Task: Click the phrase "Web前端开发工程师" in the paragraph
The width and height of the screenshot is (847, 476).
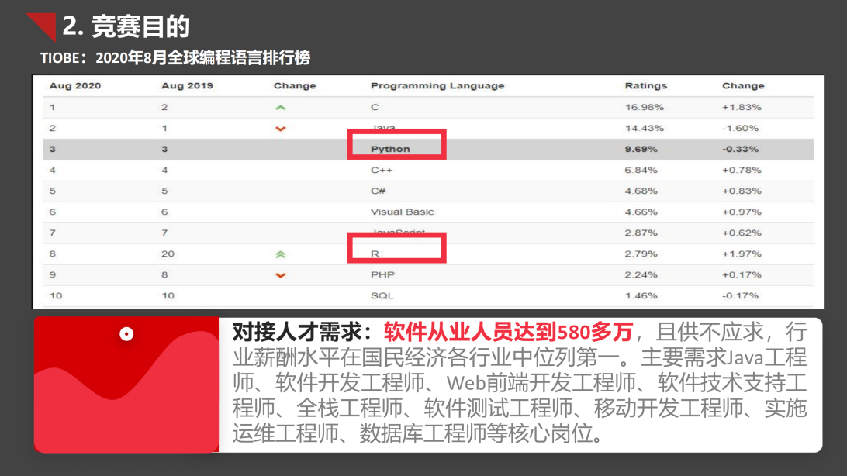Action: pos(541,383)
